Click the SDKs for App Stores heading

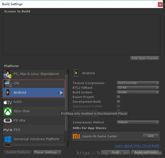89,128
